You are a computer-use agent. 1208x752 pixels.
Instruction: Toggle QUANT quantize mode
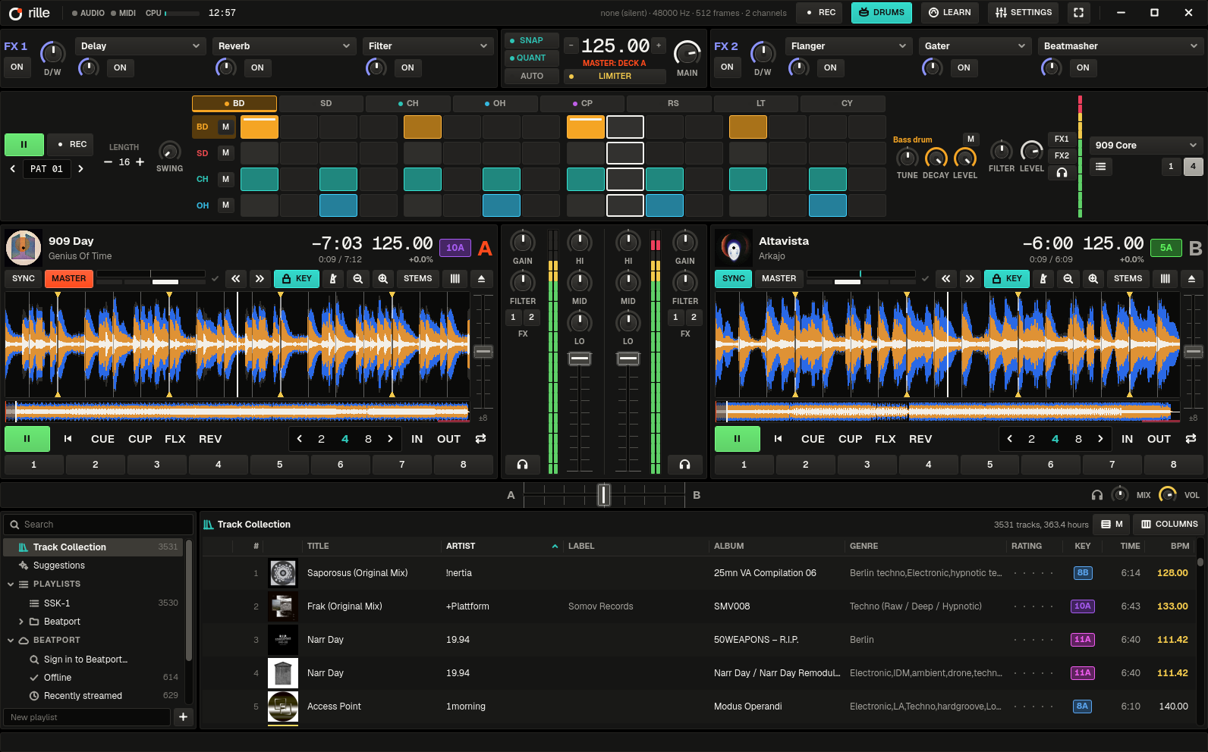pos(531,58)
